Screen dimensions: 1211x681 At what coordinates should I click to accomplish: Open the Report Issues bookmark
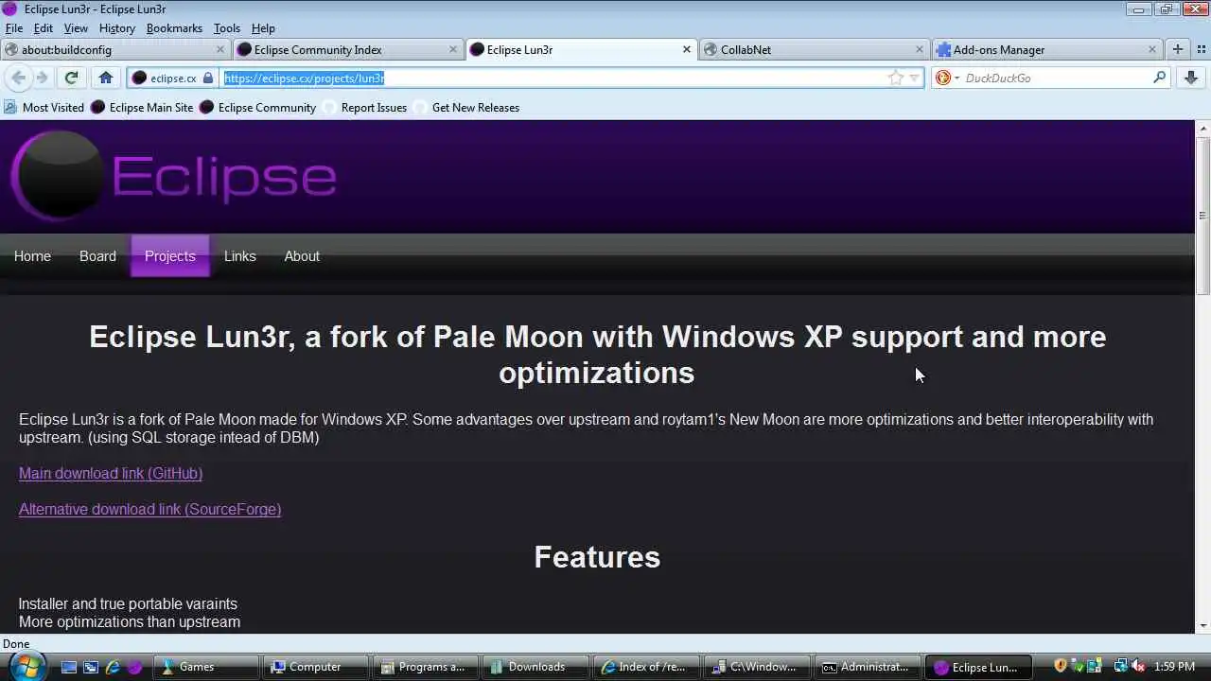(364, 108)
